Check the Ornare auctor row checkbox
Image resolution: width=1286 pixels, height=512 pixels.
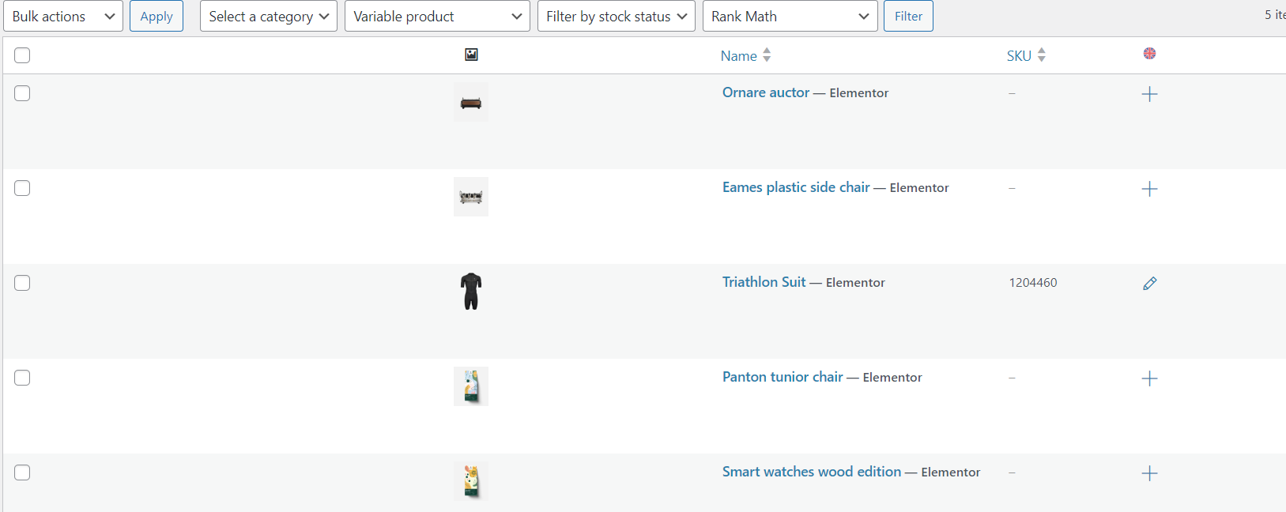22,93
